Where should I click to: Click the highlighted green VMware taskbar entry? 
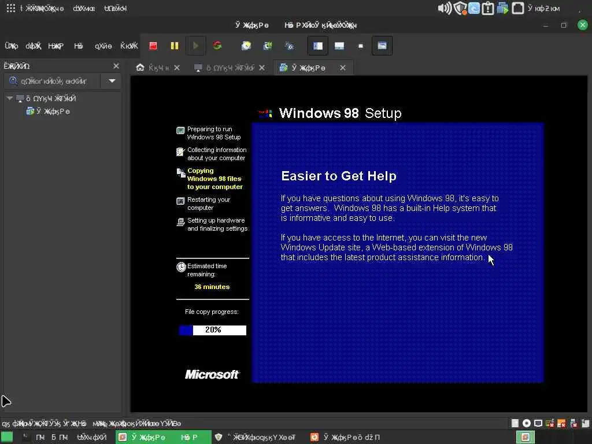click(x=163, y=437)
